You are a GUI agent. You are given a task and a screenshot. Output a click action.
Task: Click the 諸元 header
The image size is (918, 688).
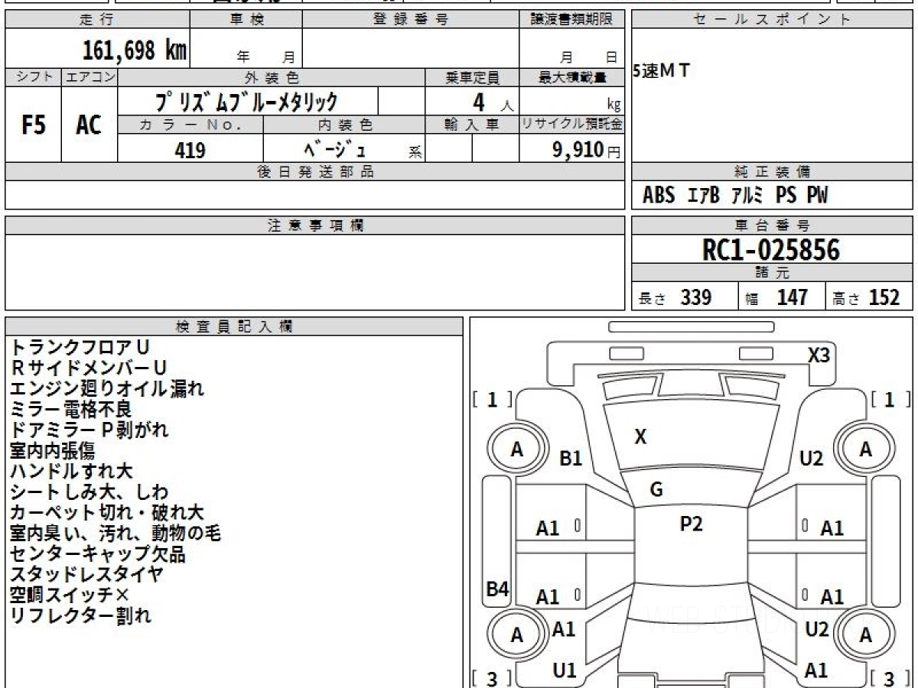tap(772, 273)
